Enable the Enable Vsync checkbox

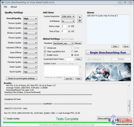[45, 55]
